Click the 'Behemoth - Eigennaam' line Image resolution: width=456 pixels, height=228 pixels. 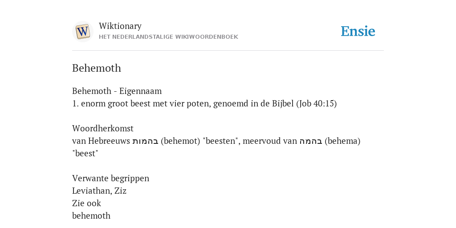coord(117,91)
